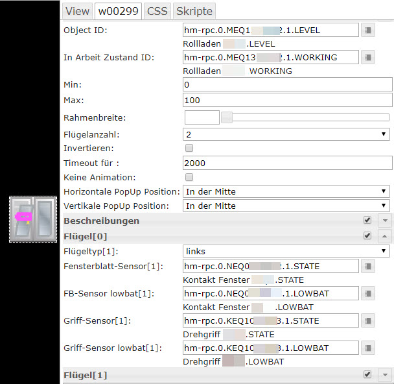Open the Flügelanzahl dropdown
The height and width of the screenshot is (384, 394).
tap(286, 134)
